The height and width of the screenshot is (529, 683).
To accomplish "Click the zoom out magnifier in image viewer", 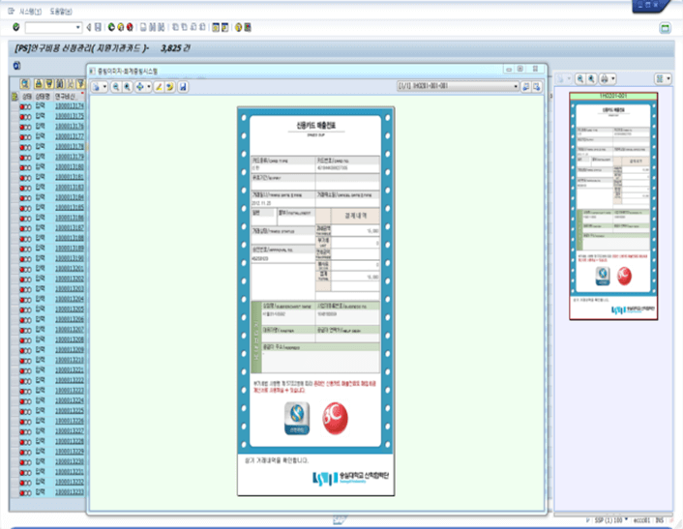I will tap(128, 87).
